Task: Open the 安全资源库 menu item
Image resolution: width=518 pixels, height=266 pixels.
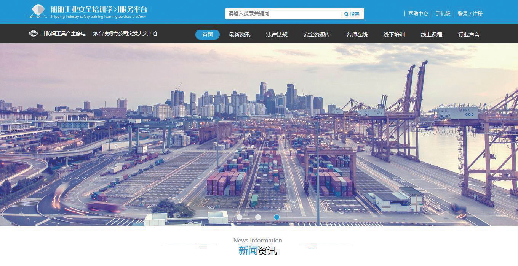Action: click(317, 35)
